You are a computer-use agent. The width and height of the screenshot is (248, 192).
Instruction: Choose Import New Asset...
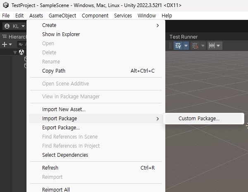pos(96,109)
